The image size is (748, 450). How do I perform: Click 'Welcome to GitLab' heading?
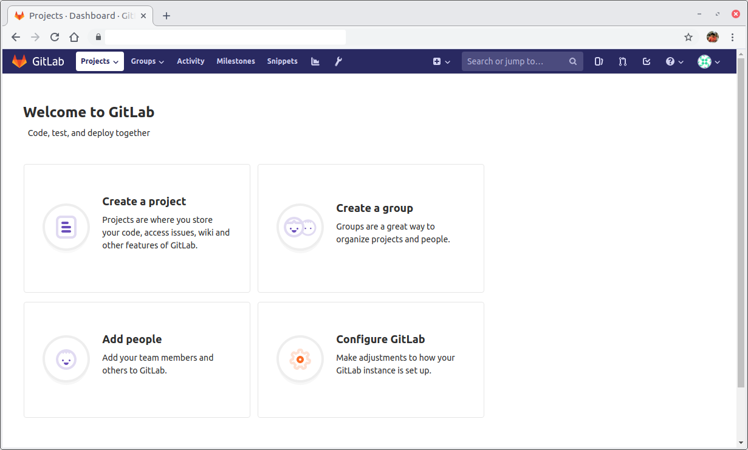pyautogui.click(x=89, y=112)
